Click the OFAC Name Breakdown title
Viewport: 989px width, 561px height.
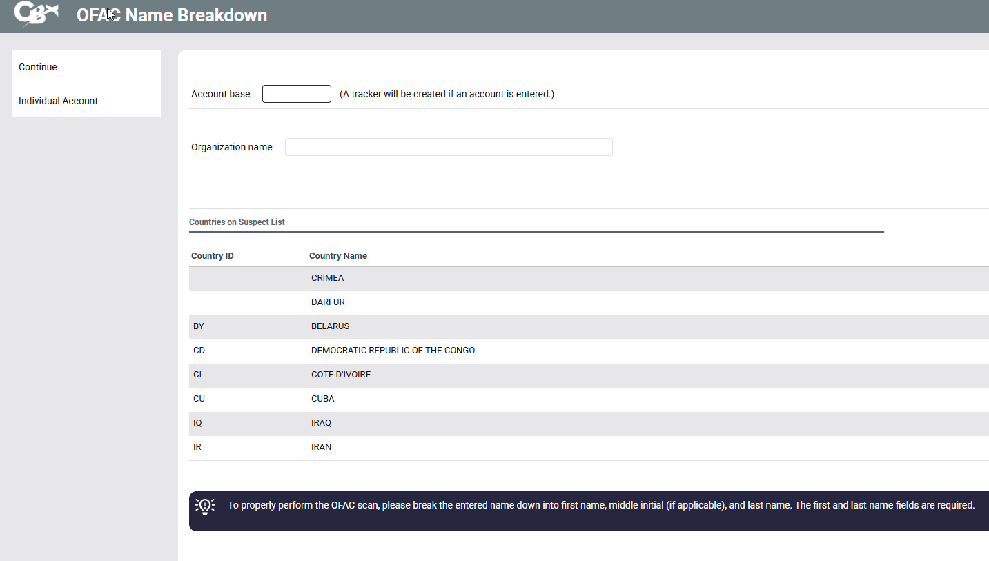(x=171, y=15)
